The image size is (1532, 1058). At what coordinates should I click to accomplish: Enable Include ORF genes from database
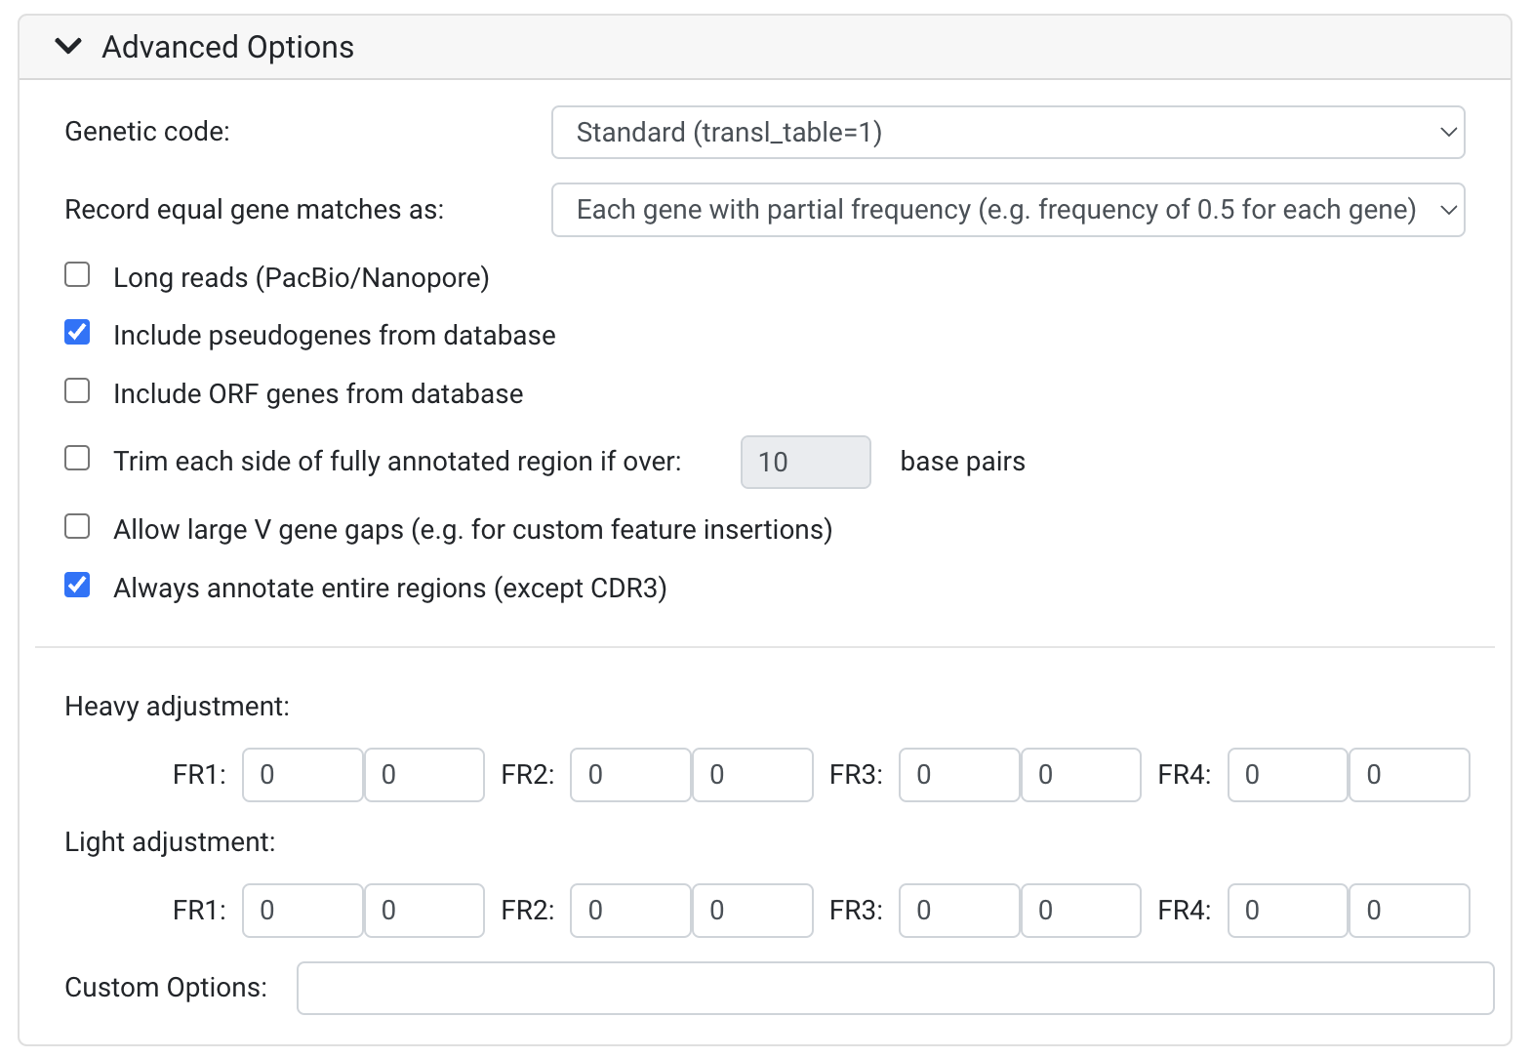77,391
